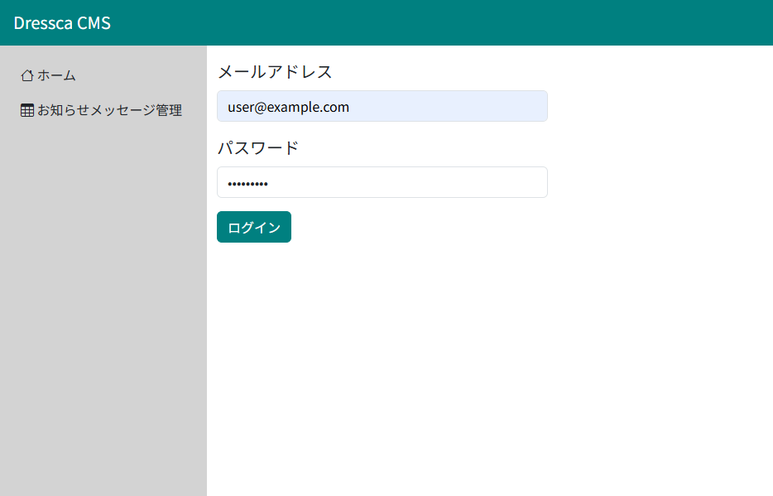The width and height of the screenshot is (773, 496).
Task: Click the empty right side of the email field
Action: tap(480, 107)
